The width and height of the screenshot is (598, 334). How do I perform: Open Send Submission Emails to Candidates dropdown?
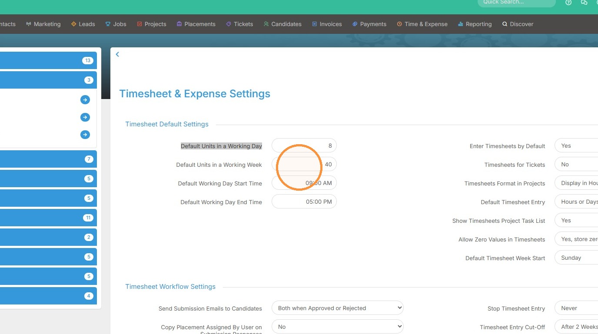pos(338,308)
